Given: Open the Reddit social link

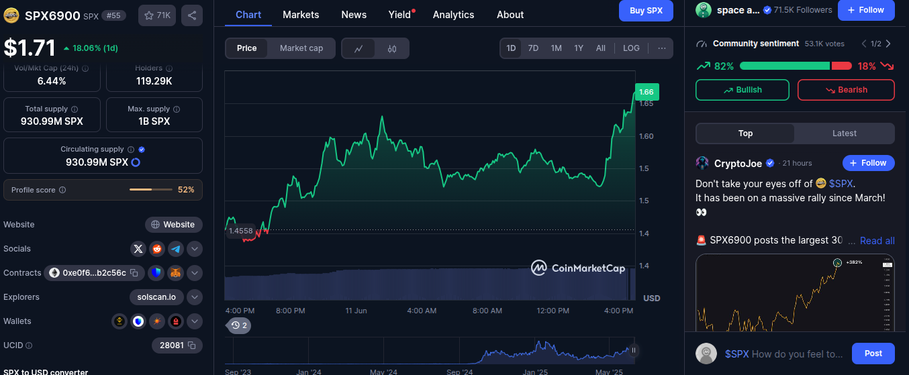Looking at the screenshot, I should [x=157, y=249].
